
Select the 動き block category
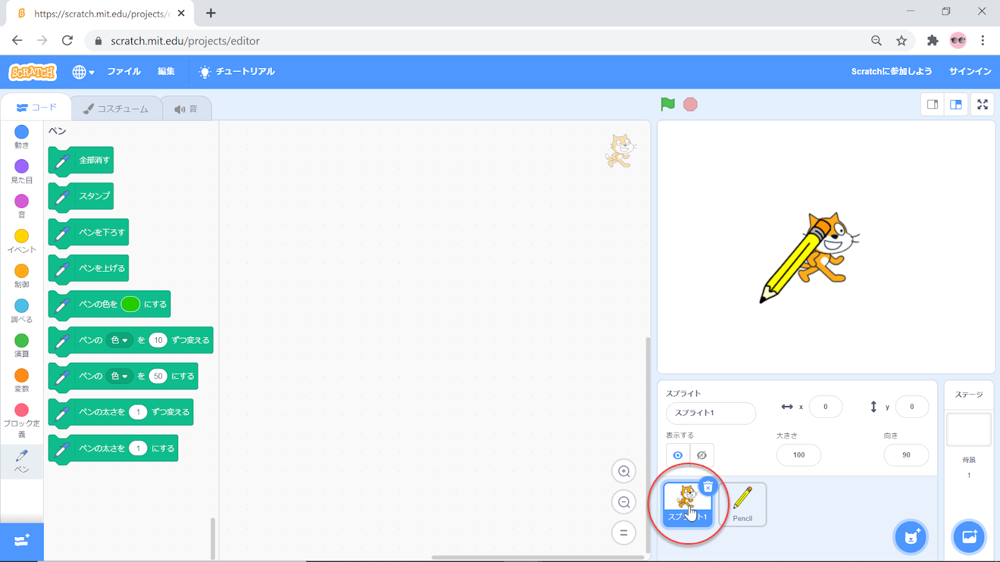(x=22, y=137)
